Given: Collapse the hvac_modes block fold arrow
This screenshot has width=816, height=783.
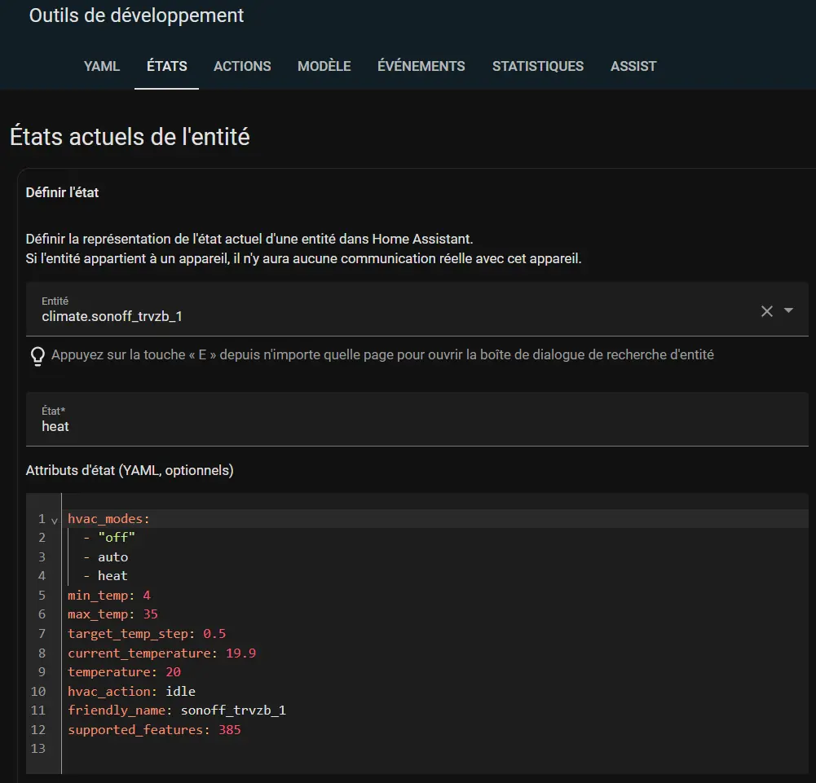Looking at the screenshot, I should pyautogui.click(x=54, y=520).
